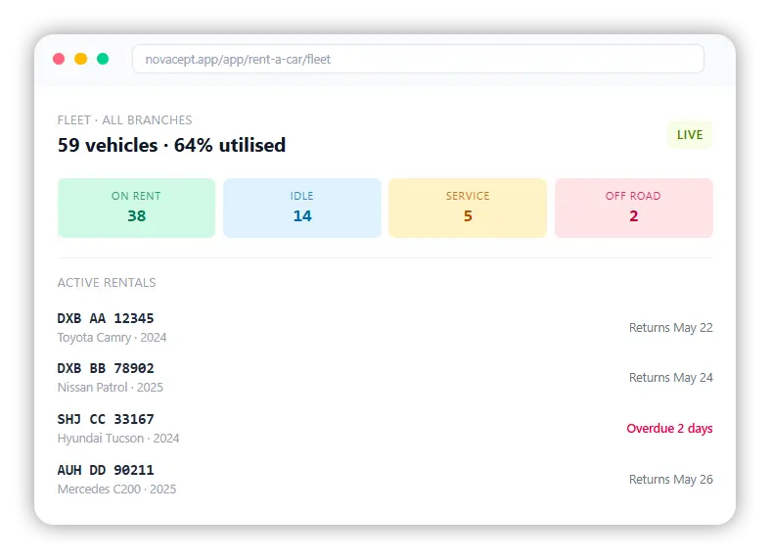Click 'Returns May 22' date
This screenshot has height=560, width=771.
pyautogui.click(x=670, y=328)
